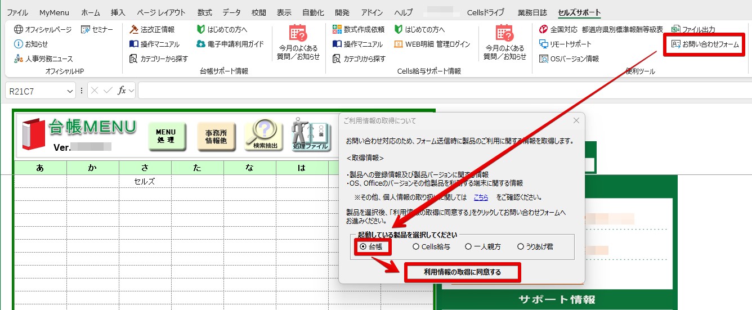Click the MENU処理 button
Viewport: 752px width, 310px height.
coord(167,136)
